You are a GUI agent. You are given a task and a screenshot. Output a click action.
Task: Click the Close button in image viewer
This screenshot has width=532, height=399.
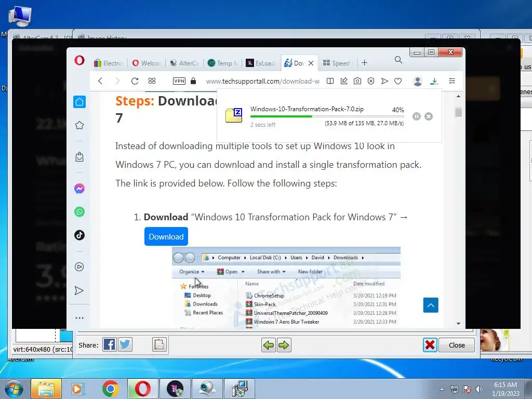(x=457, y=345)
